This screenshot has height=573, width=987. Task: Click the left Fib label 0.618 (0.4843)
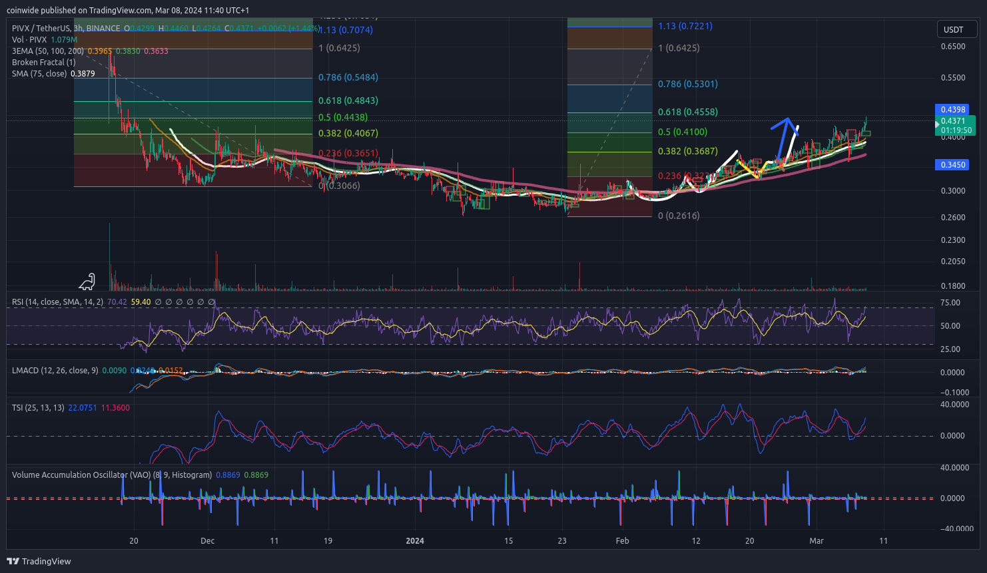click(348, 100)
